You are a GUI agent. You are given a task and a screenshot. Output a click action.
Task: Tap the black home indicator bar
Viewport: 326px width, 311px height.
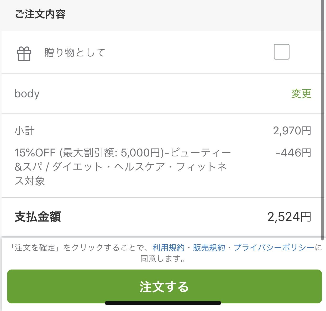tap(163, 303)
